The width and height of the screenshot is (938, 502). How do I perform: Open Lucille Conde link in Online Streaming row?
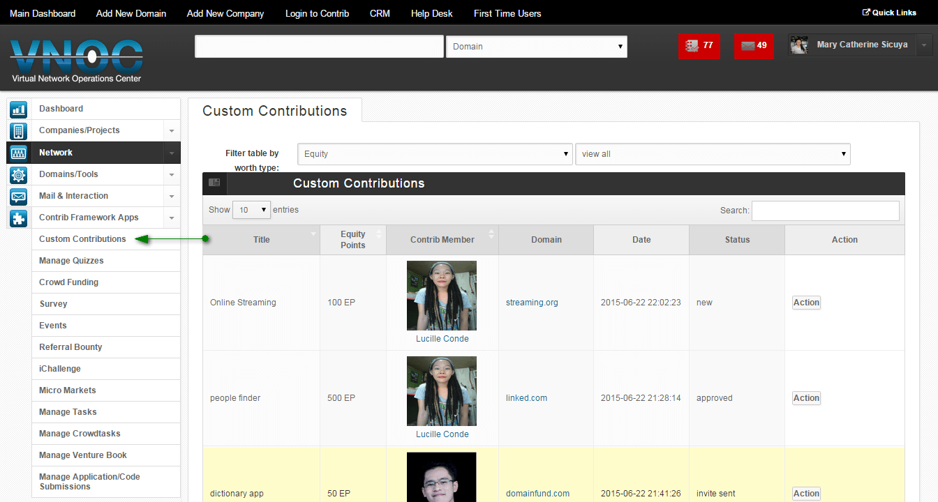[x=442, y=339]
